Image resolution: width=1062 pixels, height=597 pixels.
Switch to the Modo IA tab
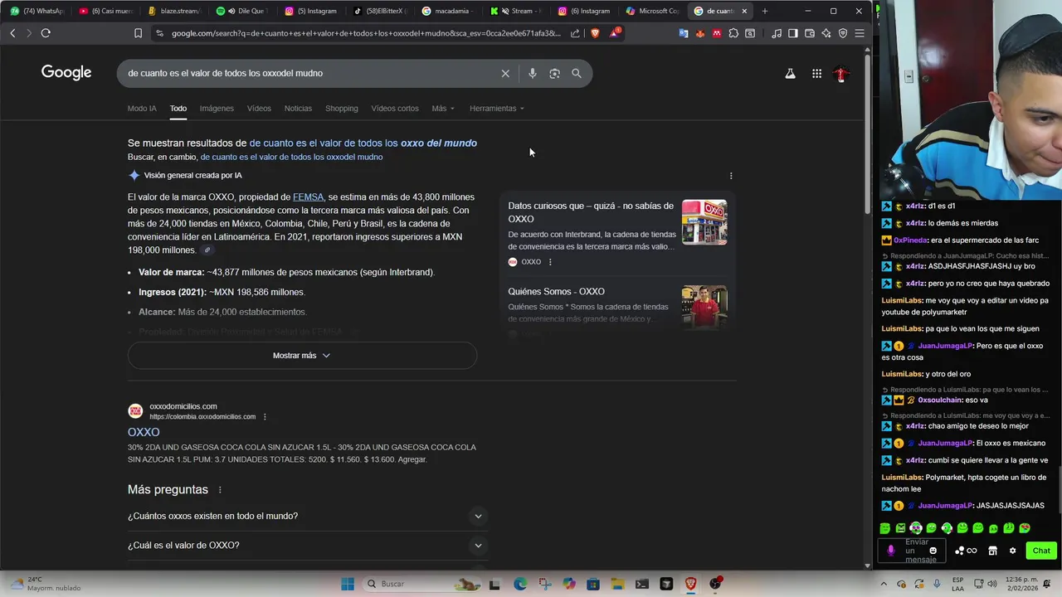click(142, 109)
